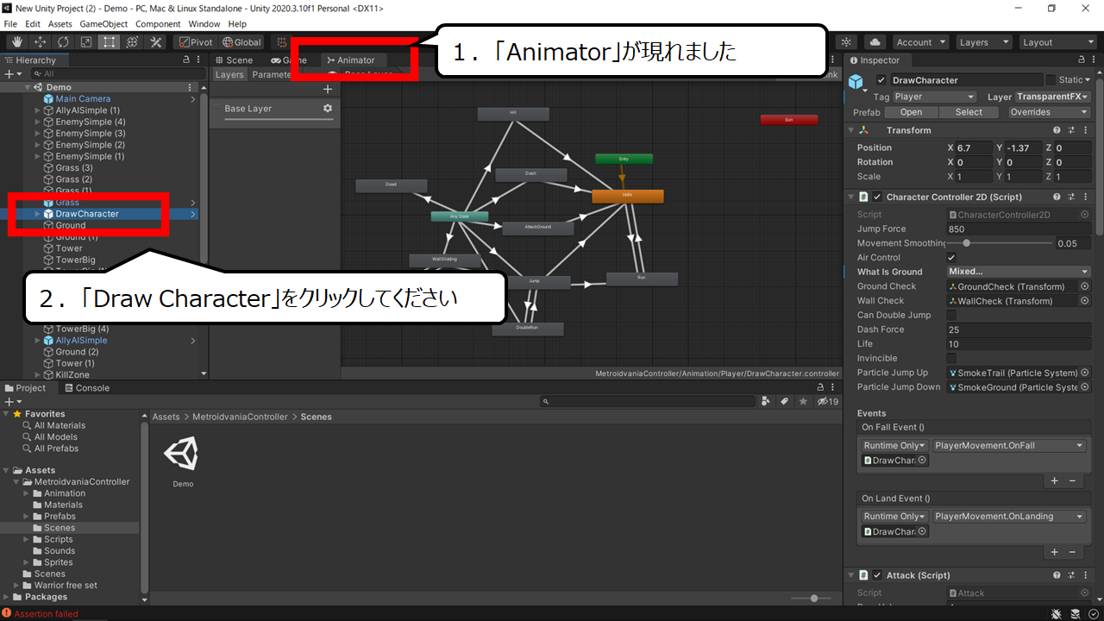Change the PlayerMovement.OnFall function dropdown
The height and width of the screenshot is (621, 1104).
[x=1009, y=446]
